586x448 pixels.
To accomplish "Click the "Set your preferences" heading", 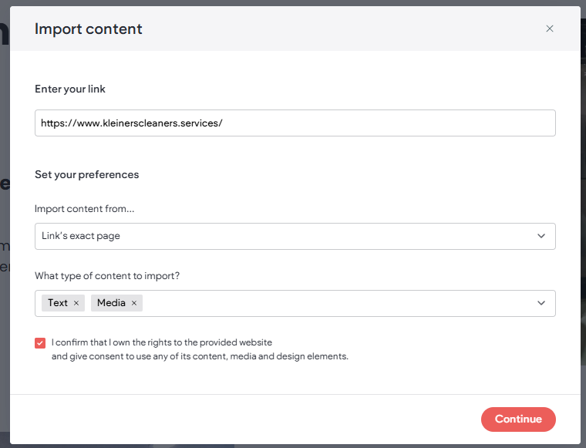I will [x=86, y=174].
